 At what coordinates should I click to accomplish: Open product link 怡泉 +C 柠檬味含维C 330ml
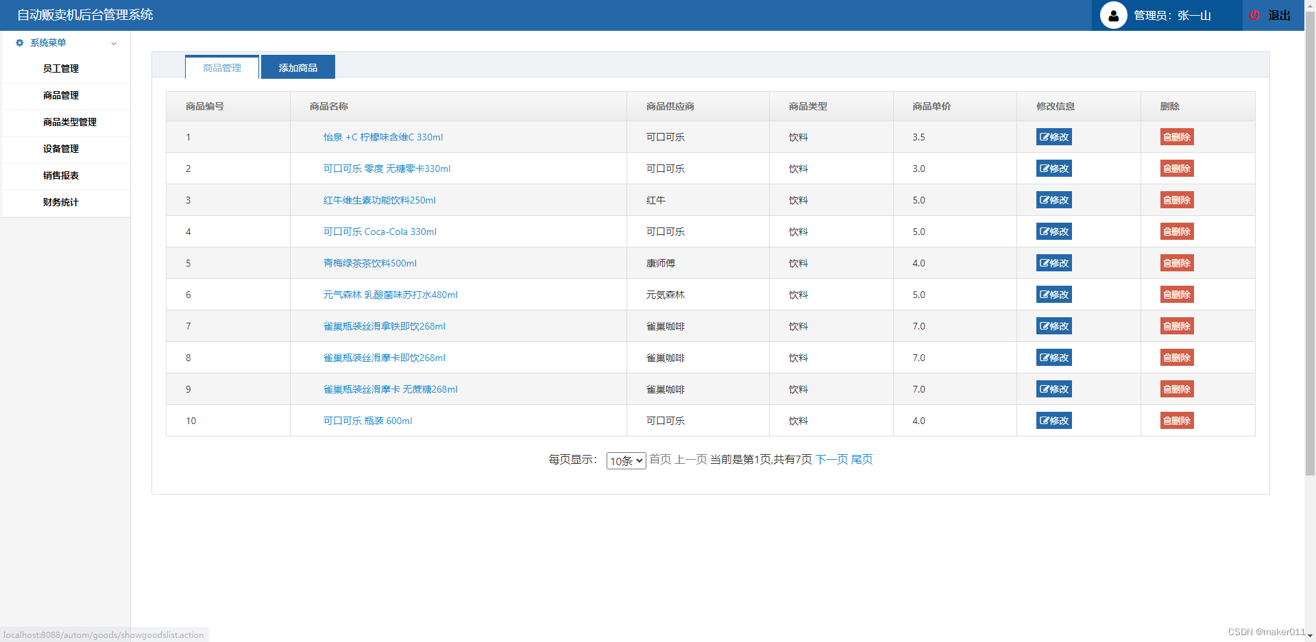coord(383,137)
